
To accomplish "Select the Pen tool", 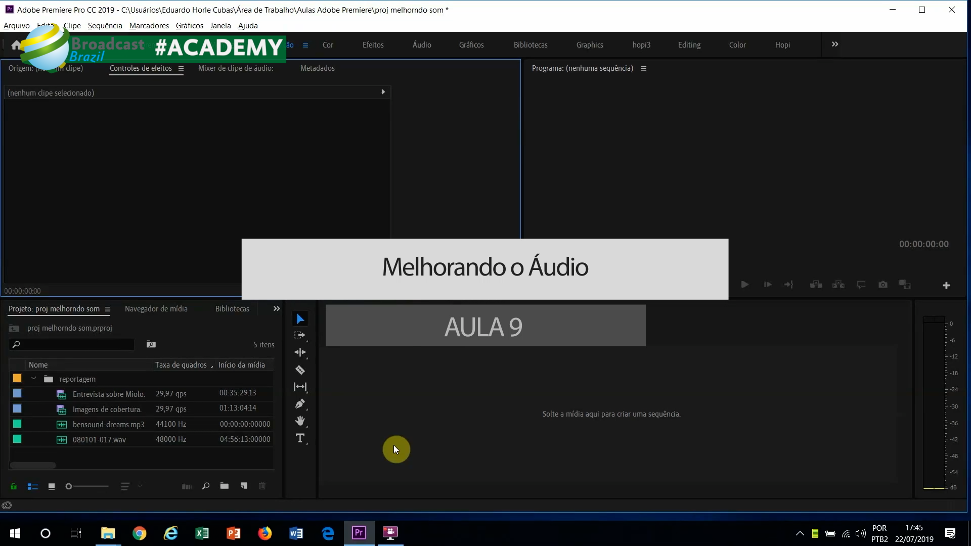I will (300, 404).
